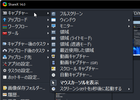Screen dimensions: 140x100
Task: Click the gear icon for タスクの設定
Action: point(5,71)
